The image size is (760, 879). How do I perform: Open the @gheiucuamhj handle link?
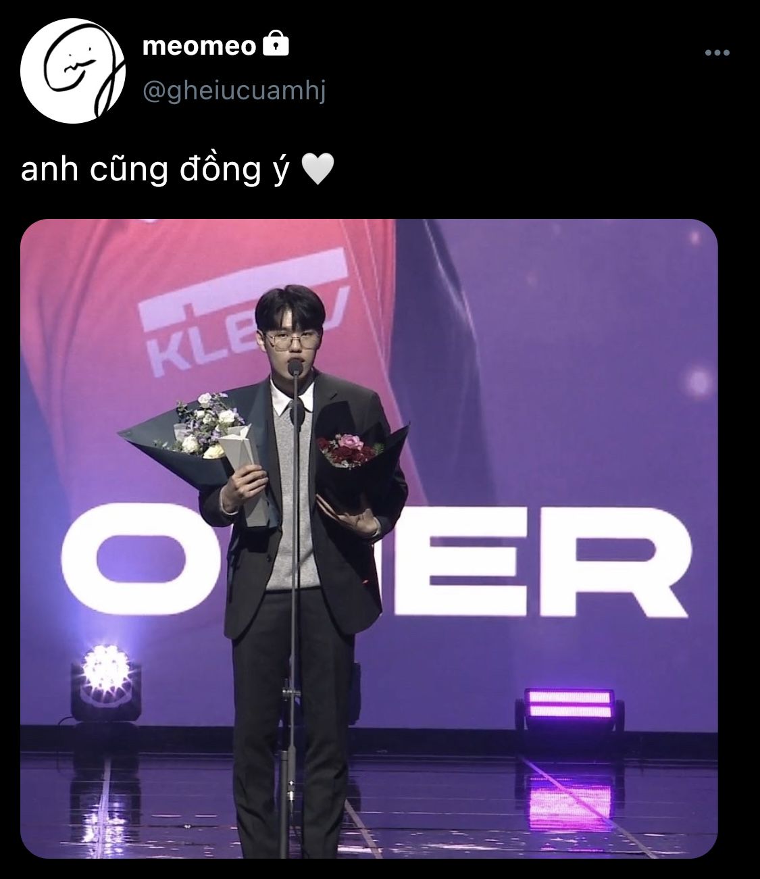pos(234,91)
